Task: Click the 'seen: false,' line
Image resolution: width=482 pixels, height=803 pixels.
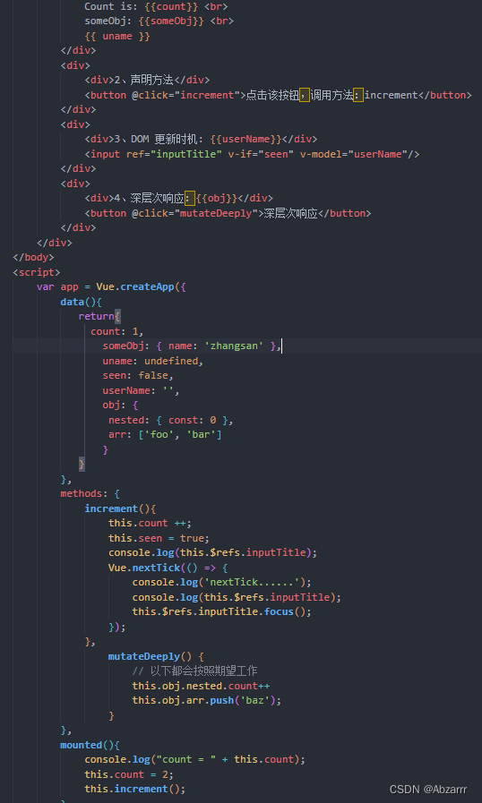Action: 139,375
